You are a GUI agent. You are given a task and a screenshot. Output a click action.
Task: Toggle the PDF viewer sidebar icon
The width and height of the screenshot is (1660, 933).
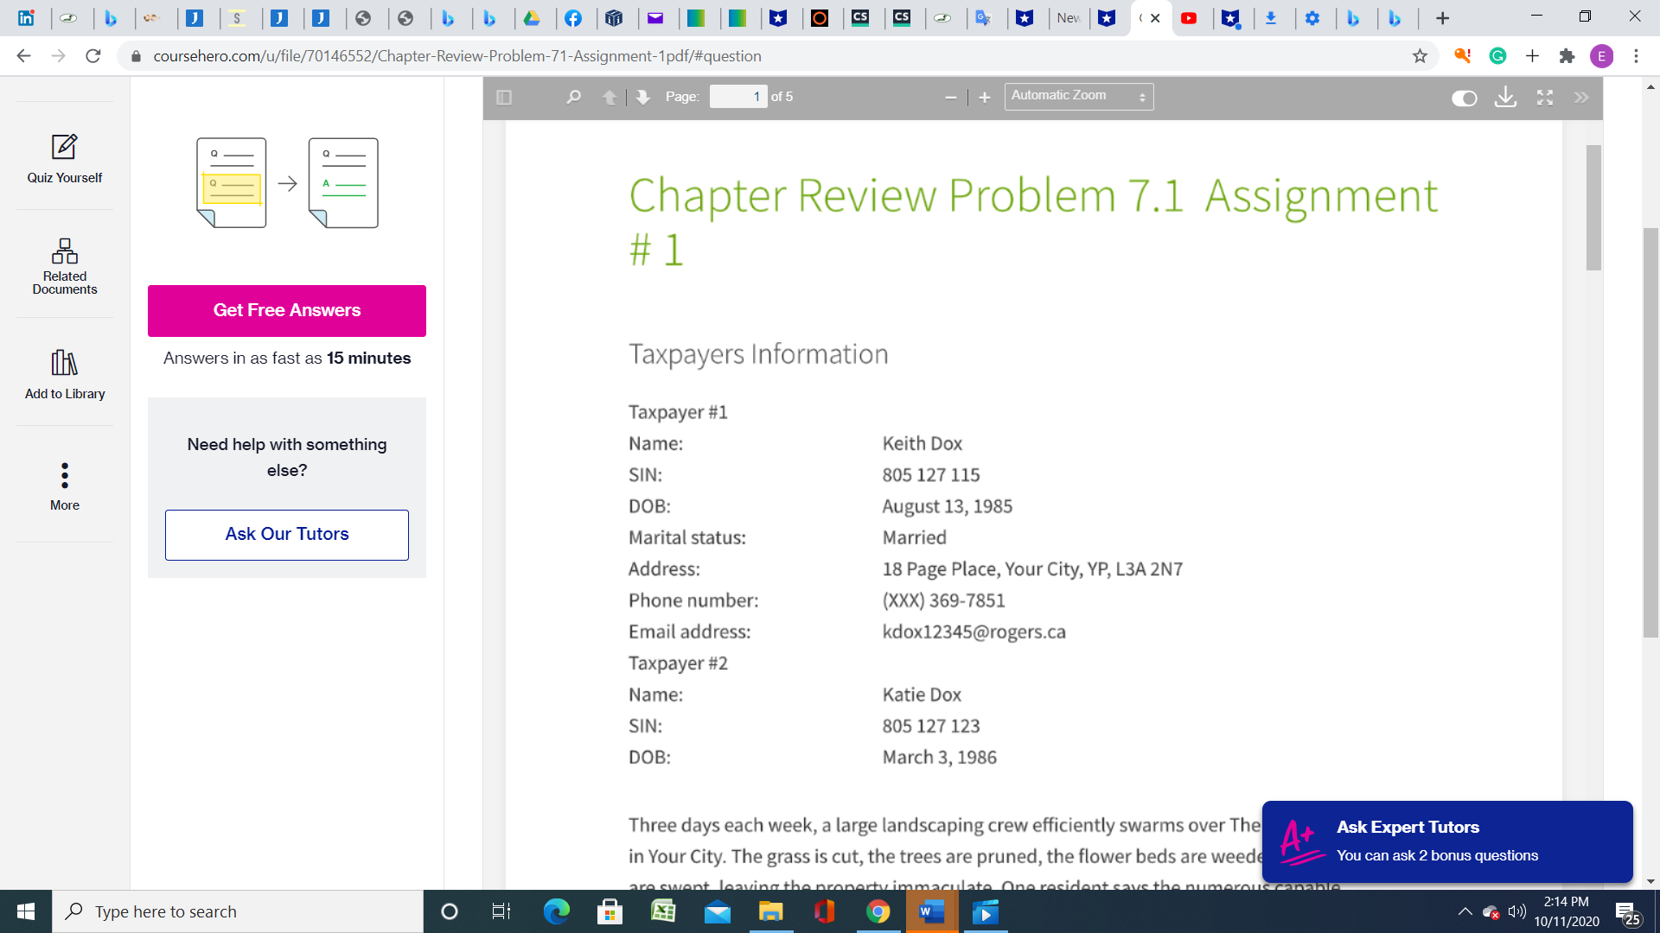coord(504,98)
